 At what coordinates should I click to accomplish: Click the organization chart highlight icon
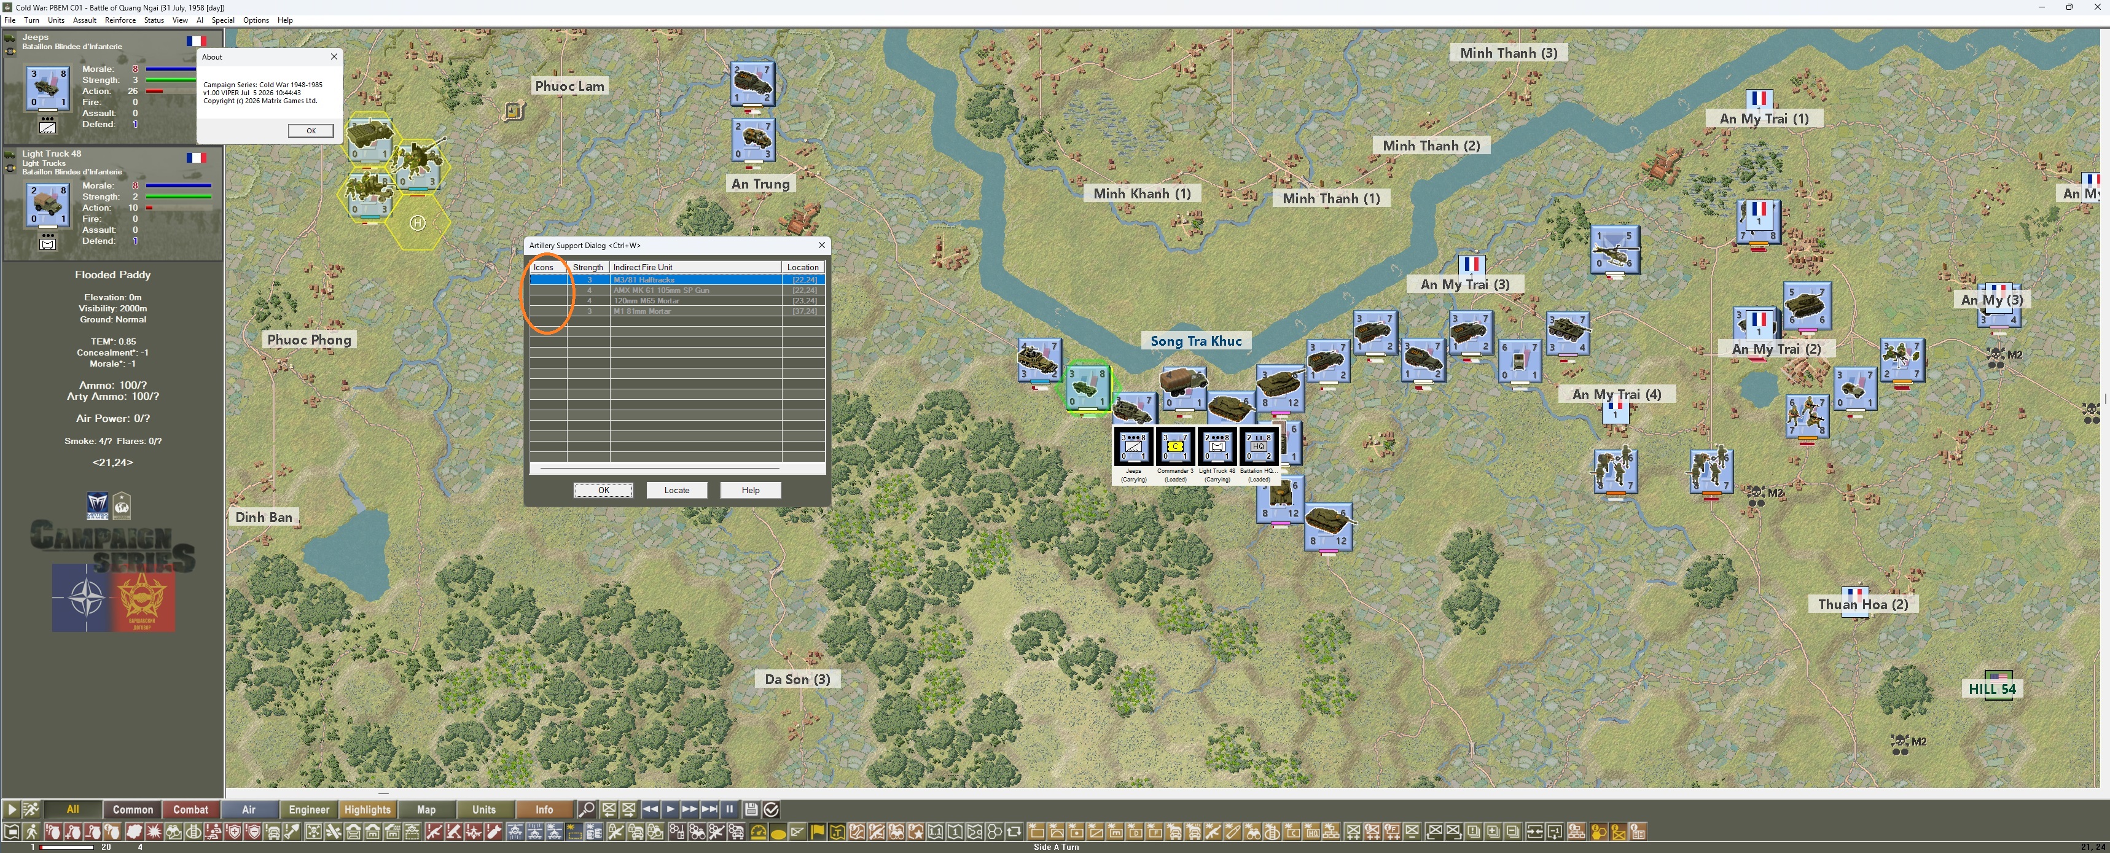tap(1331, 832)
